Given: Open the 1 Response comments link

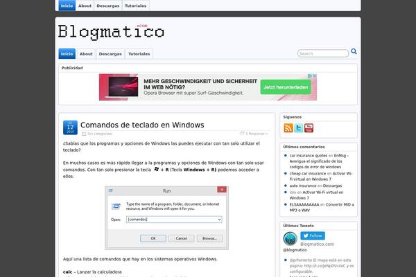Looking at the screenshot, I should pyautogui.click(x=257, y=134).
